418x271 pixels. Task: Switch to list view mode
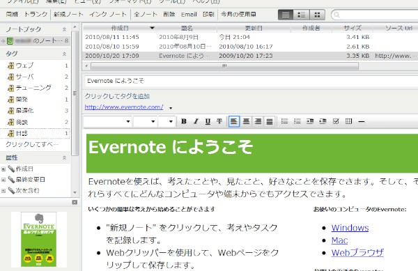(x=286, y=15)
